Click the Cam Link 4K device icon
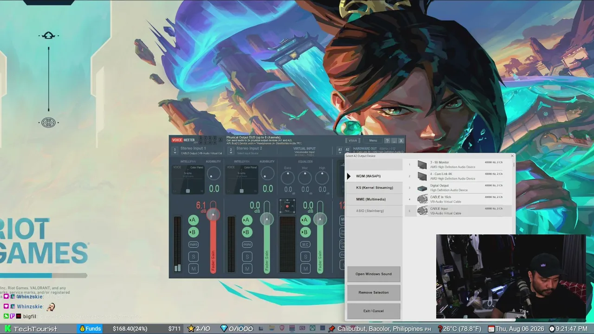594x334 pixels. click(422, 176)
